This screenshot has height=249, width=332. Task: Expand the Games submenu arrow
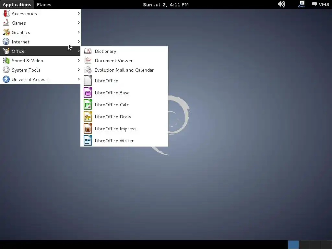click(79, 23)
